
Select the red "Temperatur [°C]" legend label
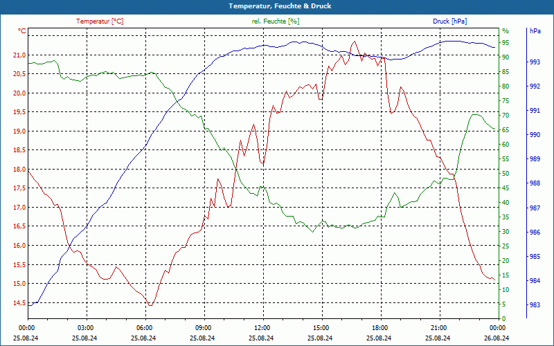(100, 21)
